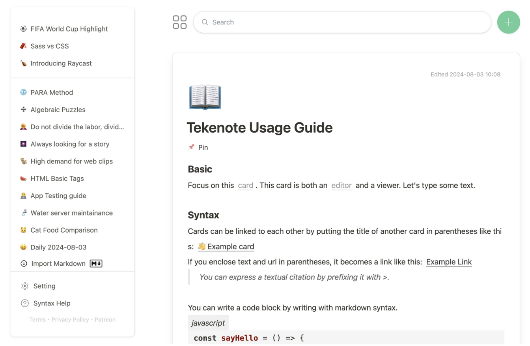The image size is (530, 346).
Task: Select the Sass vs CSS note
Action: tap(49, 46)
